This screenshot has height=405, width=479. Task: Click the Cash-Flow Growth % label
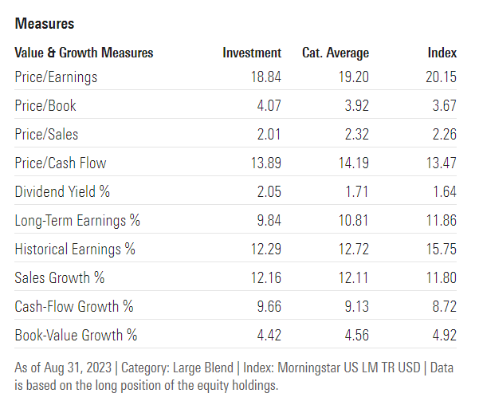[x=74, y=306]
